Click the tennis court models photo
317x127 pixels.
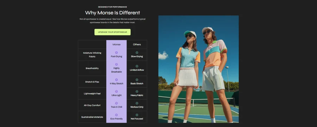tap(198, 69)
